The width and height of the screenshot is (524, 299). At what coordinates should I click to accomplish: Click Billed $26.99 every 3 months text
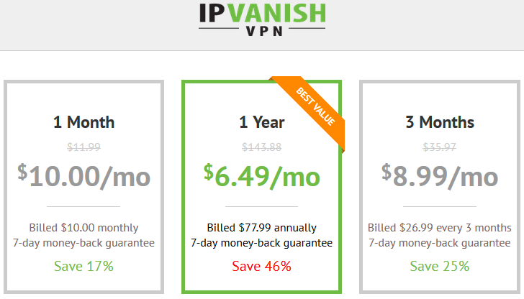(x=440, y=228)
